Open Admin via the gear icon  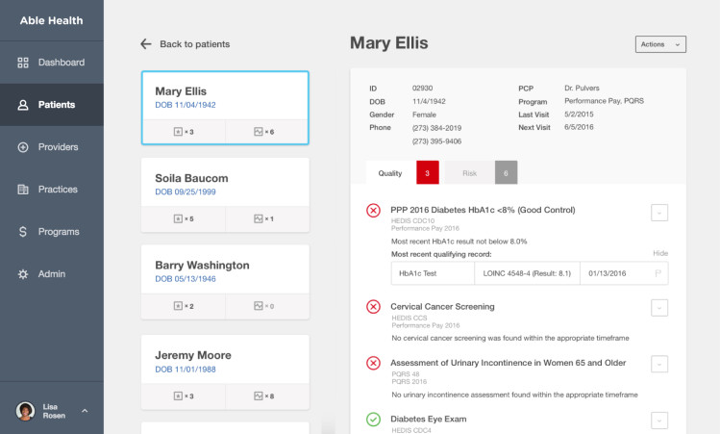23,274
